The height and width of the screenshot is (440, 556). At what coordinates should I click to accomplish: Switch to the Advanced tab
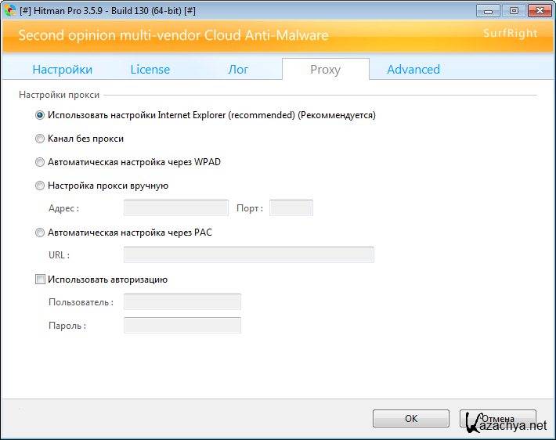[413, 70]
